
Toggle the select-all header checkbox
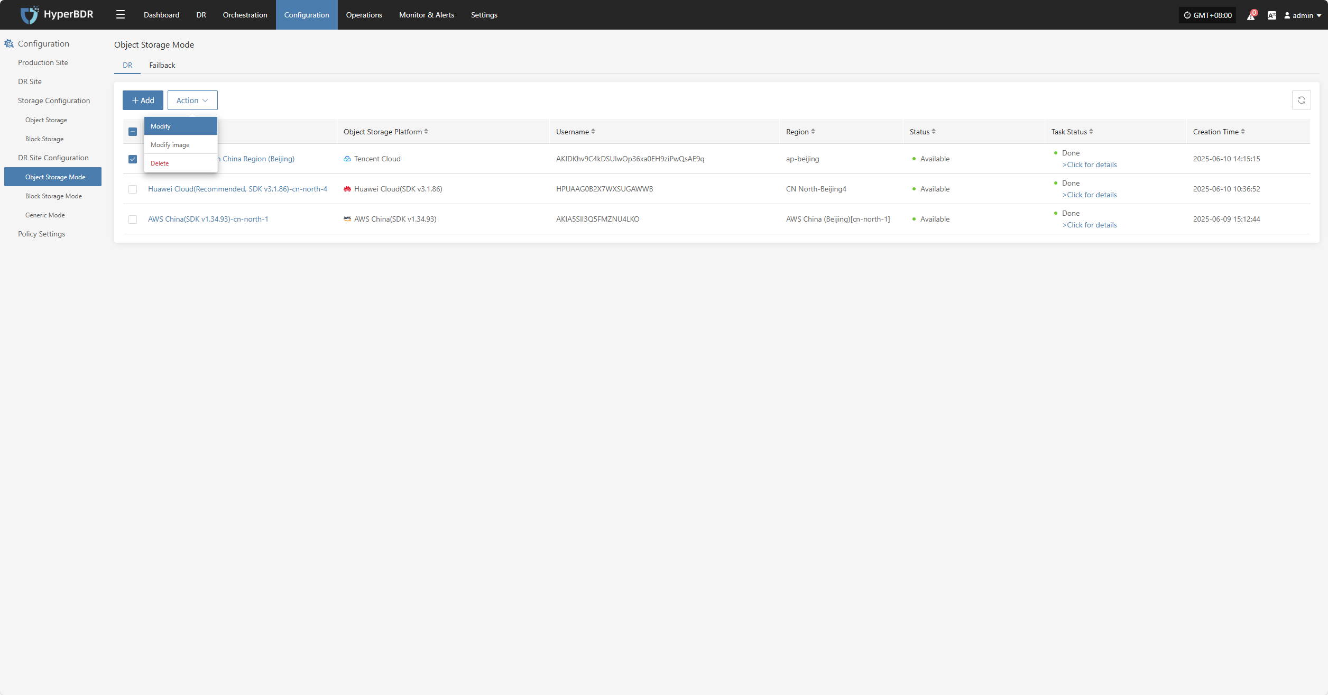click(133, 132)
